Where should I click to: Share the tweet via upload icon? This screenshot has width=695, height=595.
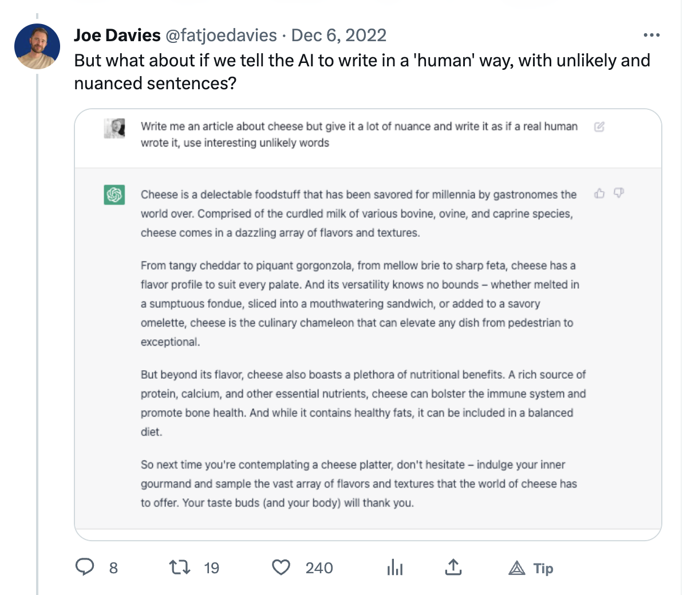[x=453, y=567]
